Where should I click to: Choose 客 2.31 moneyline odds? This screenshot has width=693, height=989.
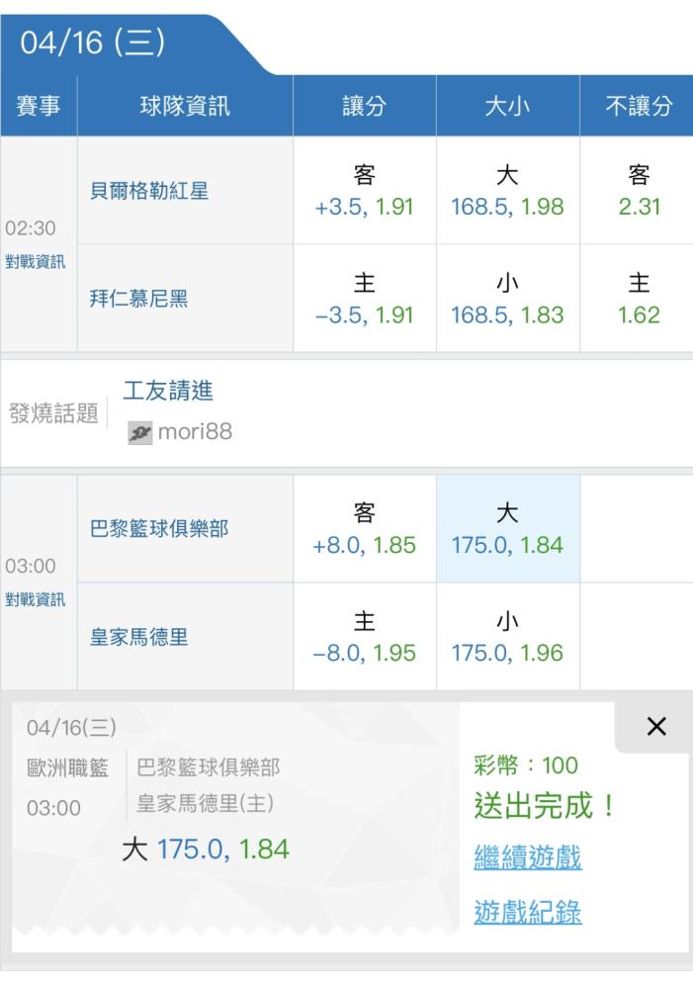[x=637, y=191]
